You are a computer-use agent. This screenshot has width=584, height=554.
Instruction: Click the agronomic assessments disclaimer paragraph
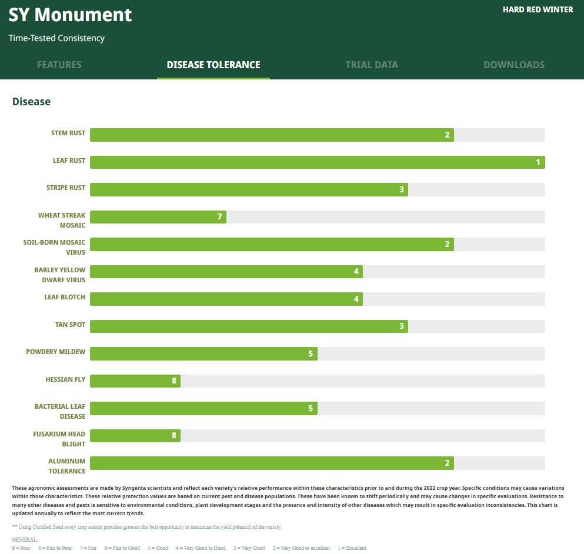(x=288, y=500)
